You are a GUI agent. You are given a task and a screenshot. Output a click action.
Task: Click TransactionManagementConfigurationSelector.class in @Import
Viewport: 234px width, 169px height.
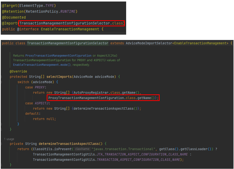click(71, 23)
